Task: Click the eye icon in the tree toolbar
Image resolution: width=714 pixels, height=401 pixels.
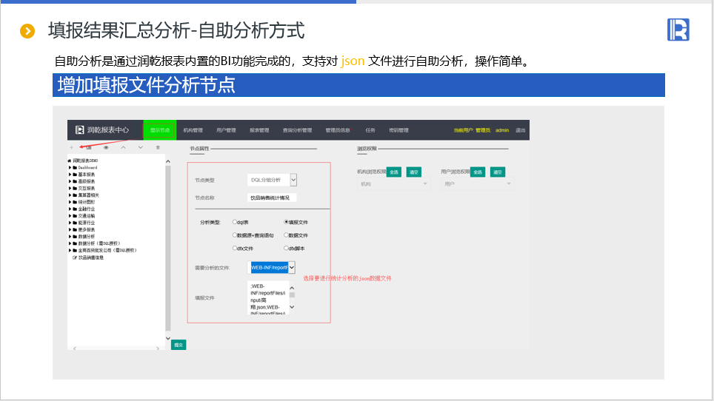Action: (106, 147)
